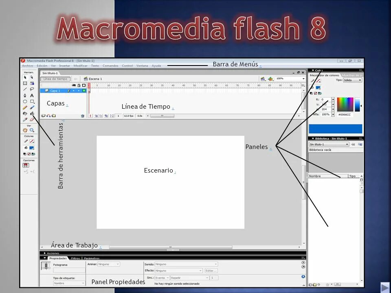Pick the Line tool
The width and height of the screenshot is (391, 293).
click(25, 89)
